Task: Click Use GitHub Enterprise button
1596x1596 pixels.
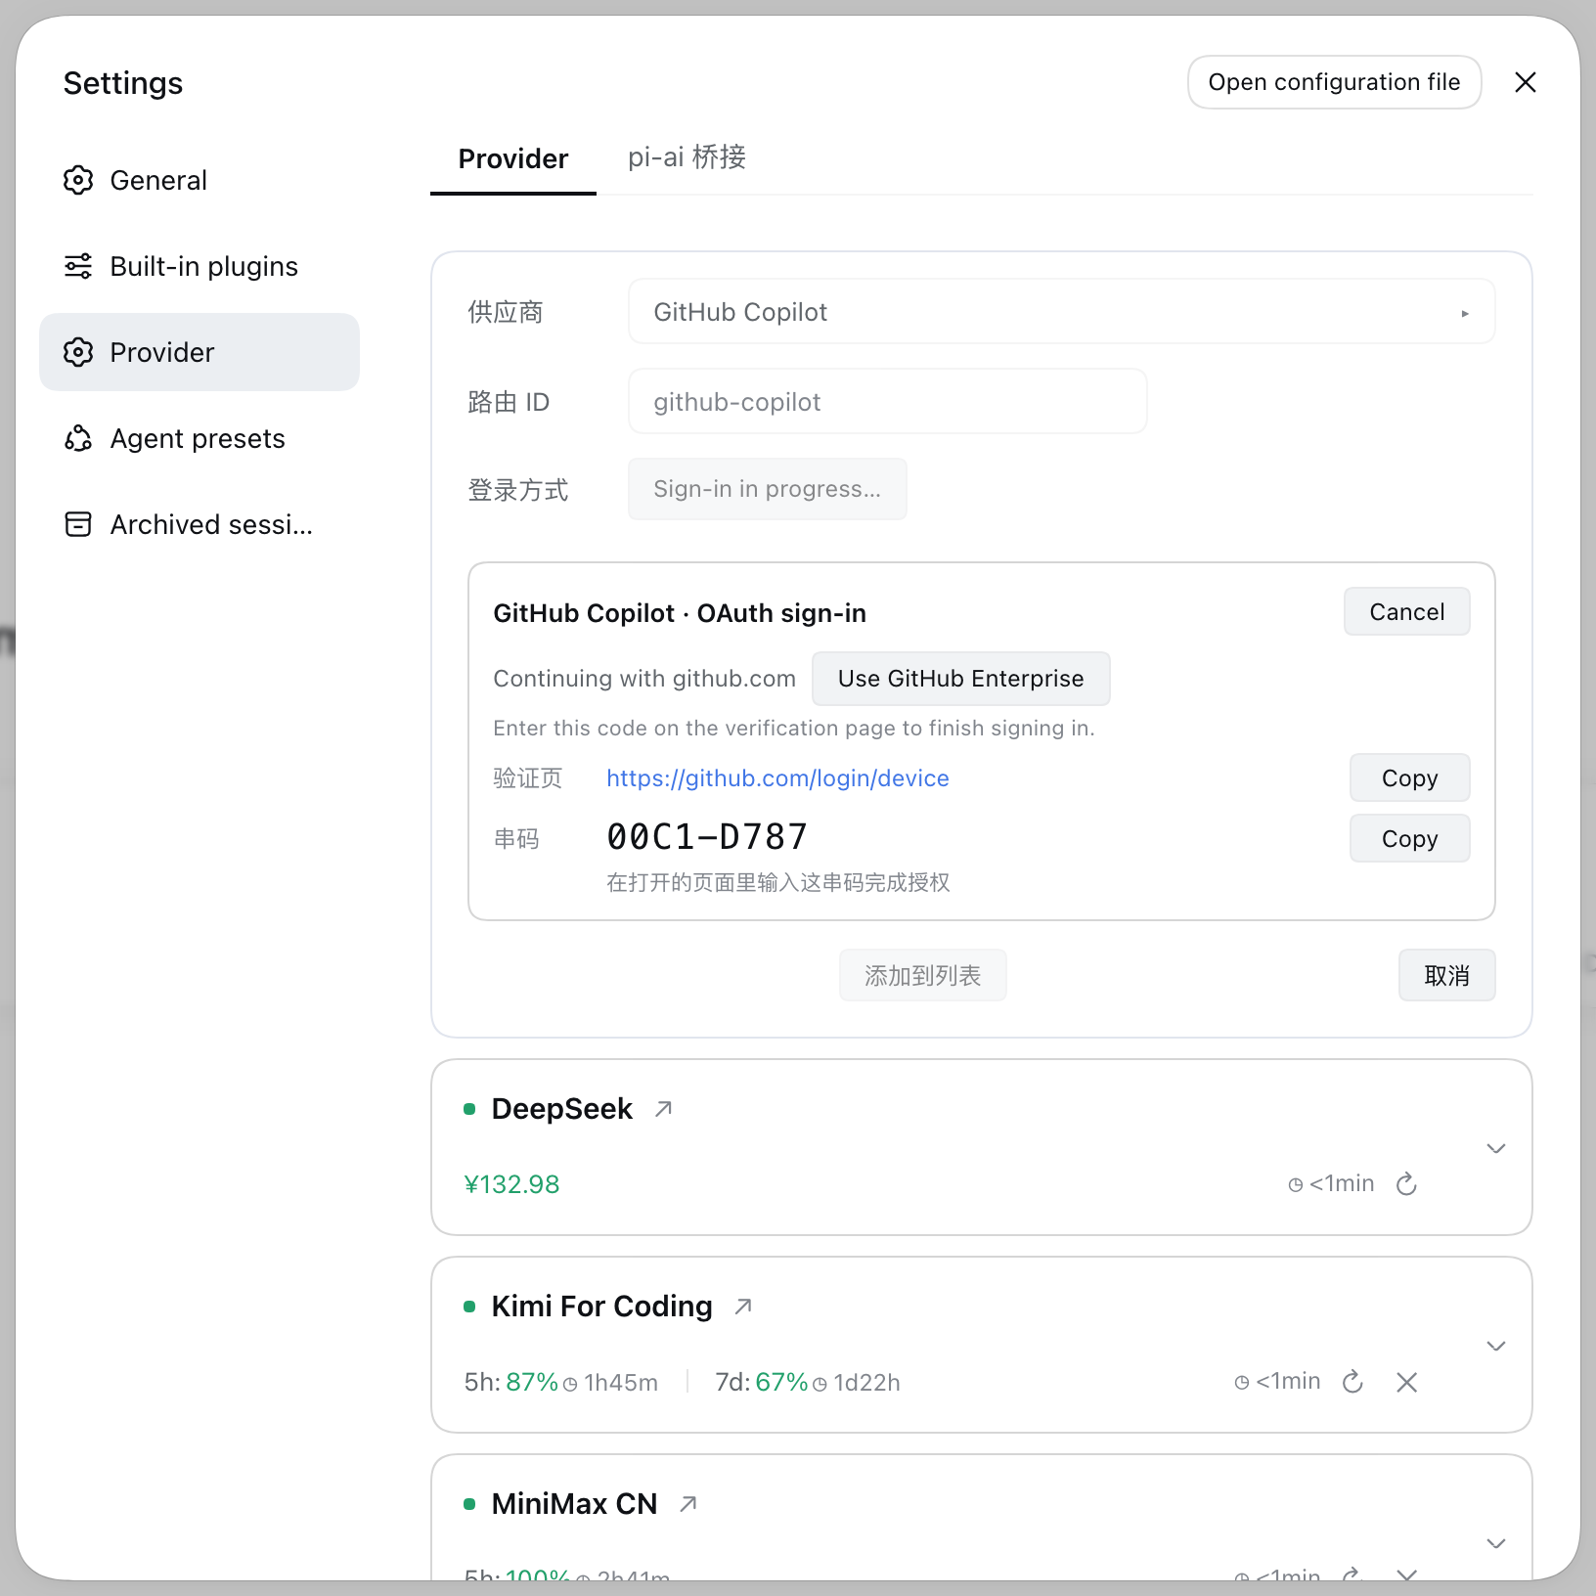Action: pos(960,679)
